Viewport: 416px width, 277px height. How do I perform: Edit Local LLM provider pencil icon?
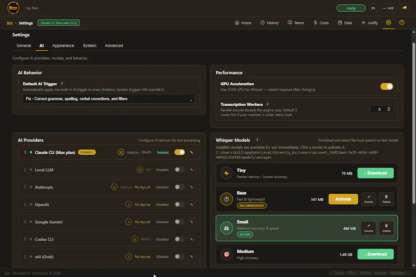coord(191,170)
